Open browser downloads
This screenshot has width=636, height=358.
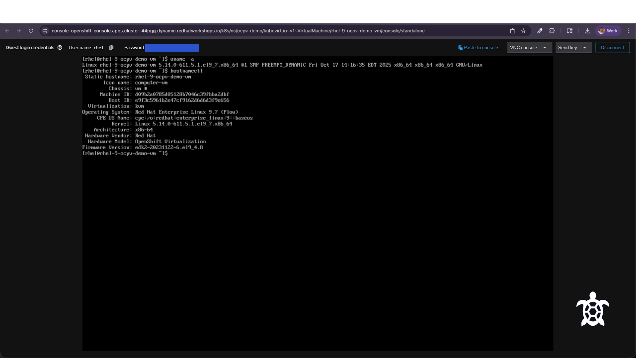[587, 31]
